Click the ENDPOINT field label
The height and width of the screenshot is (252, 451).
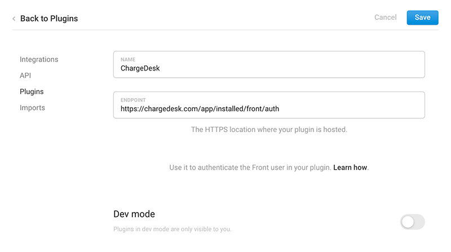[x=133, y=100]
